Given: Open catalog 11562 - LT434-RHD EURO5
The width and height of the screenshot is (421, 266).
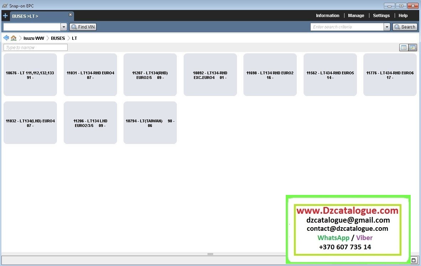Looking at the screenshot, I should coord(330,75).
